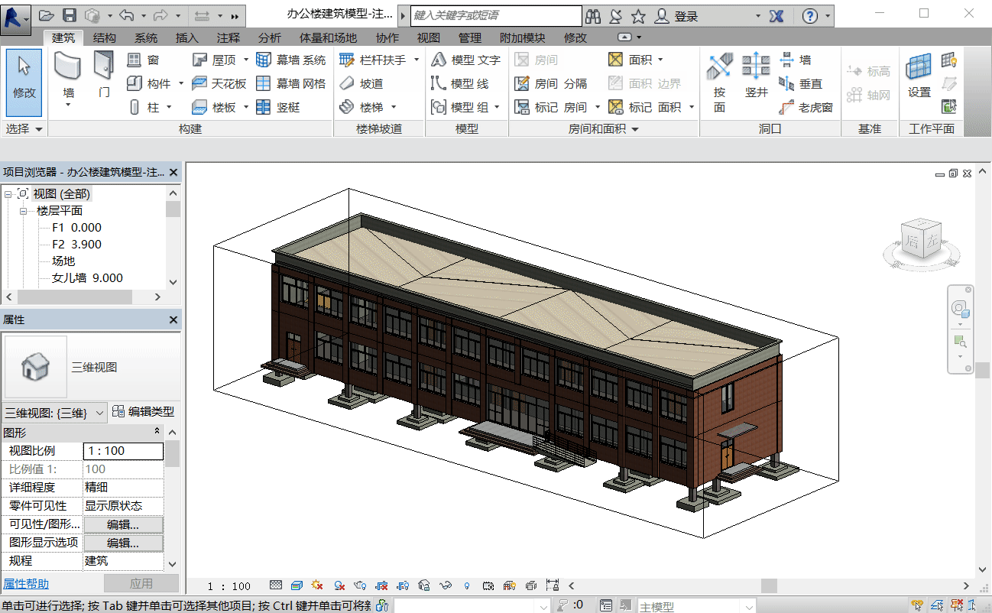Click the 门 (Door) tool icon
992x613 pixels.
click(x=104, y=67)
